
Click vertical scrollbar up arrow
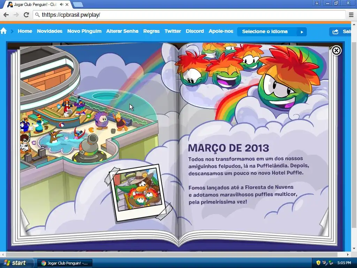(354, 24)
